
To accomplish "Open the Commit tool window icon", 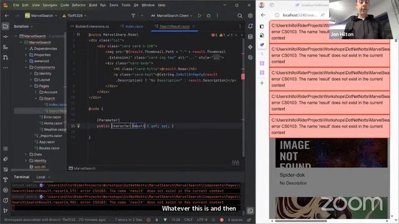I will click(x=6, y=37).
